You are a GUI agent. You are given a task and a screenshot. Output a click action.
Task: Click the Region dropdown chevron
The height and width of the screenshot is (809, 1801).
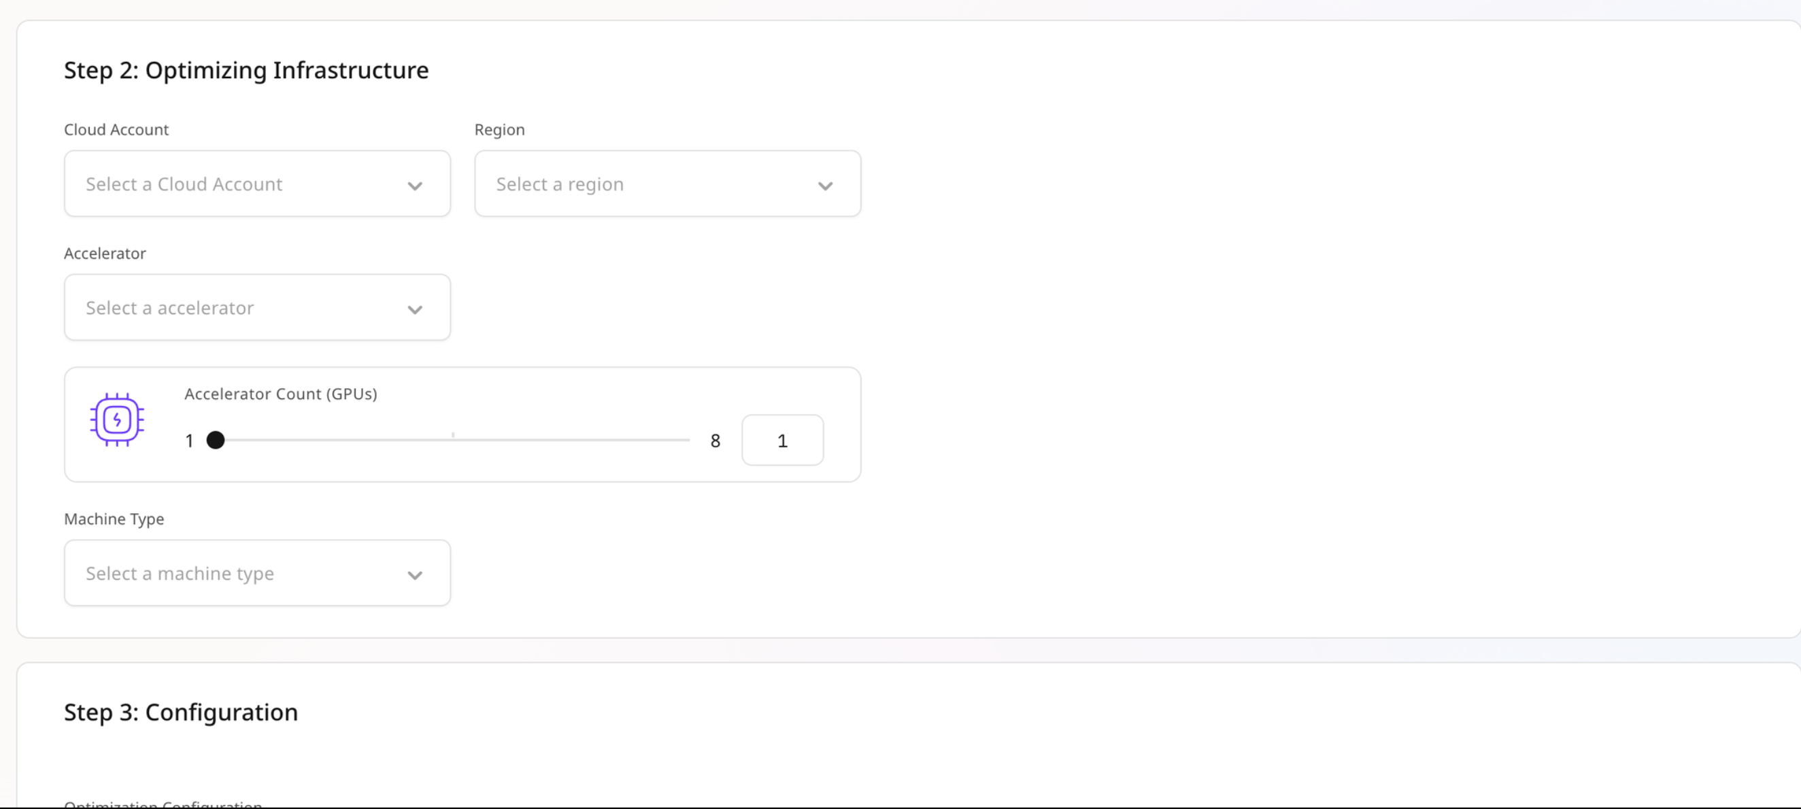[x=826, y=186]
